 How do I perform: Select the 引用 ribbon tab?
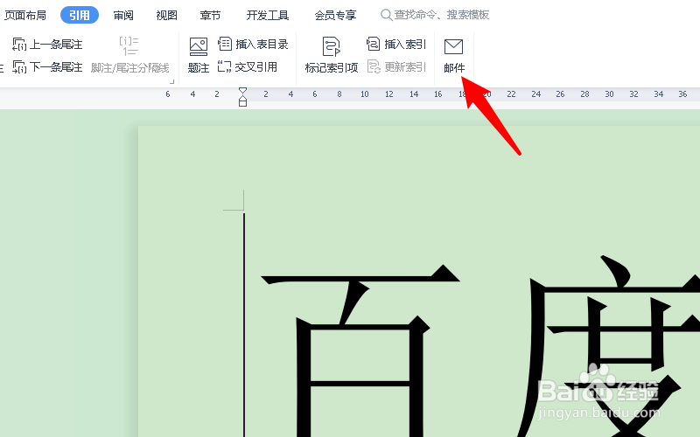click(80, 15)
